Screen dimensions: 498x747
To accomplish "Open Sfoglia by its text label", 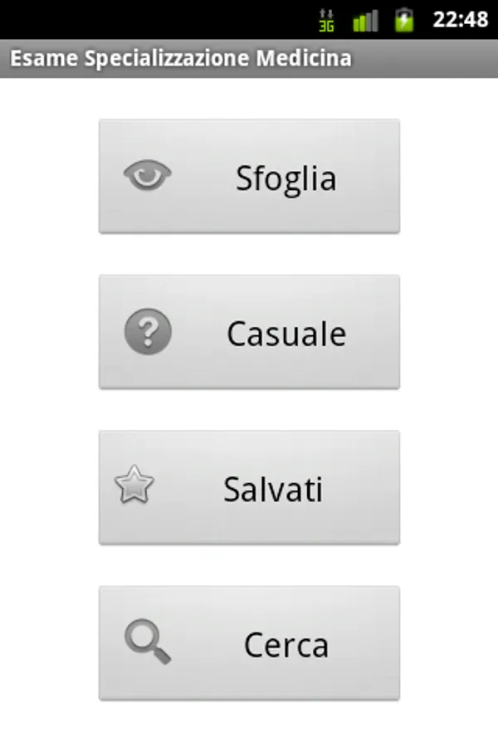I will pos(286,178).
